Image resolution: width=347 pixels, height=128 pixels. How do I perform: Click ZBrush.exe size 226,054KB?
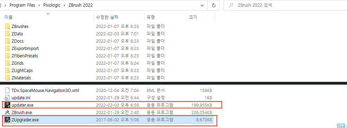point(201,112)
